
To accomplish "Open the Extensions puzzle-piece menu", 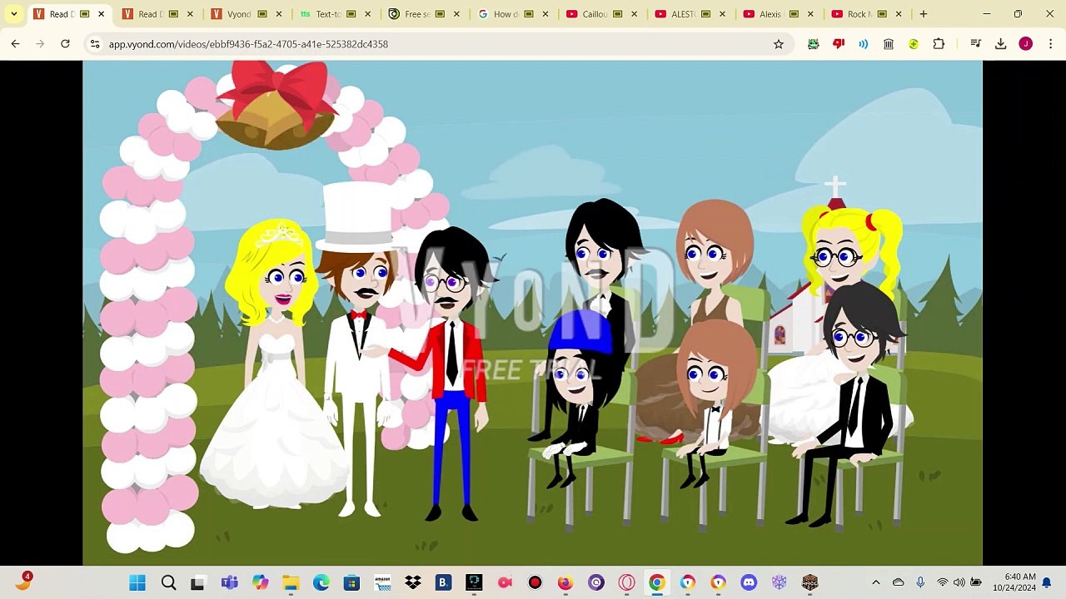I will coord(939,44).
